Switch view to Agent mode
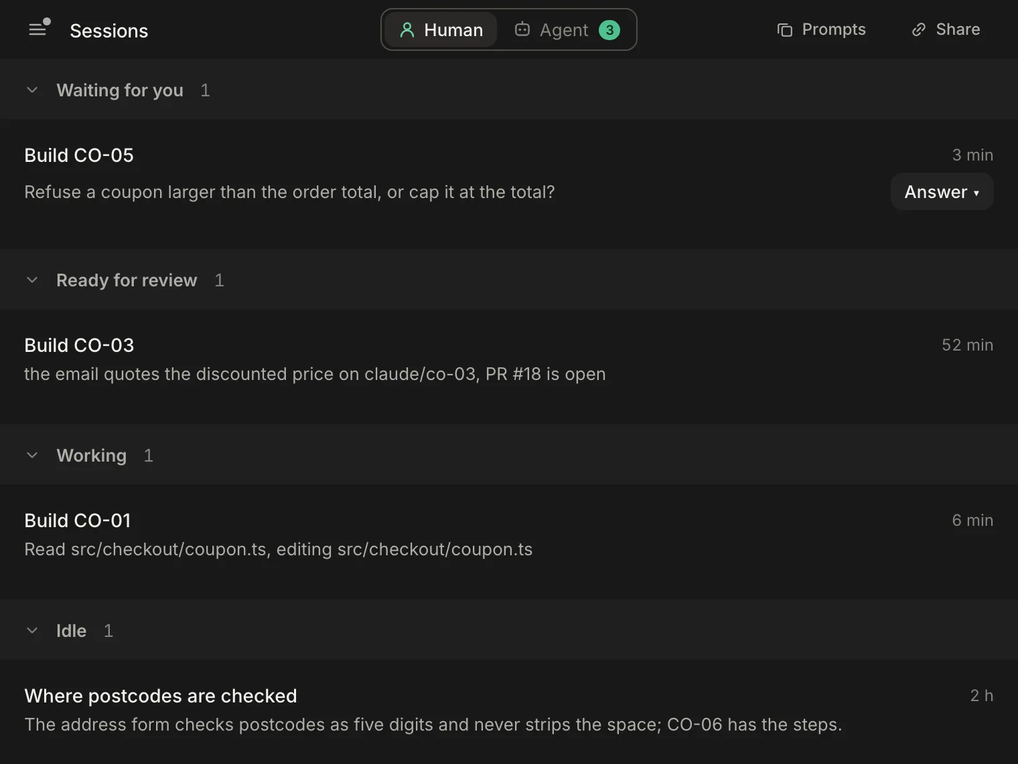 (567, 30)
